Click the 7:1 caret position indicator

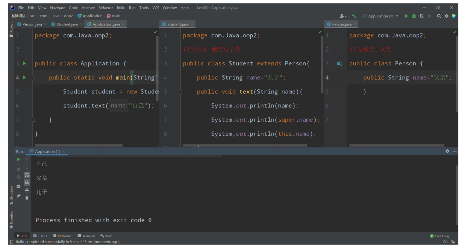[x=446, y=242]
